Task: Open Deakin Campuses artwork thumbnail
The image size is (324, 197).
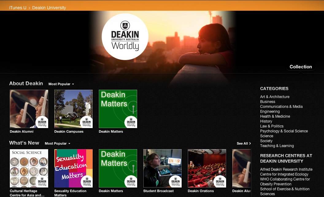Action: (73, 109)
